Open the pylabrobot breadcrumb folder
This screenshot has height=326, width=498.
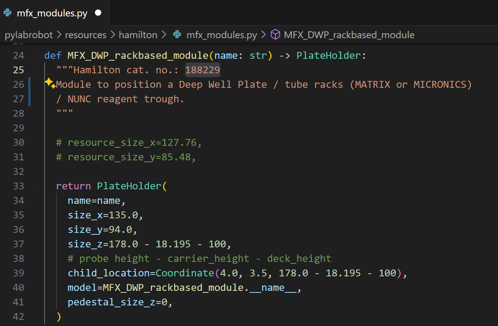coord(29,35)
